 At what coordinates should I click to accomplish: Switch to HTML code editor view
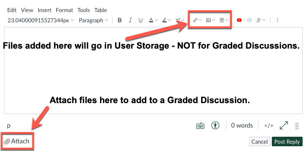coord(269,126)
